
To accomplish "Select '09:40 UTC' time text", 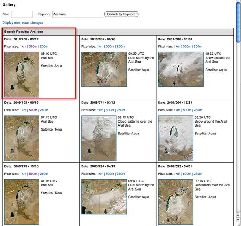I will pos(136,181).
